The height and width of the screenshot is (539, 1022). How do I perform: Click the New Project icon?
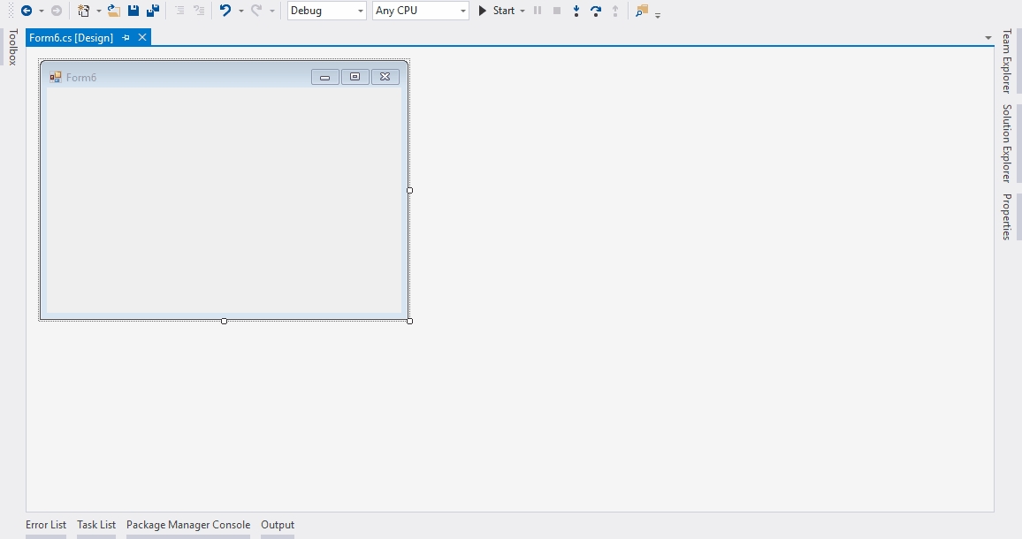[83, 11]
